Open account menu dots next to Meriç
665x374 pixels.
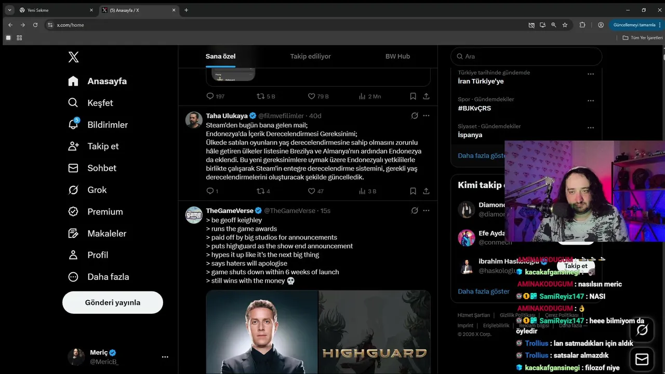(165, 357)
